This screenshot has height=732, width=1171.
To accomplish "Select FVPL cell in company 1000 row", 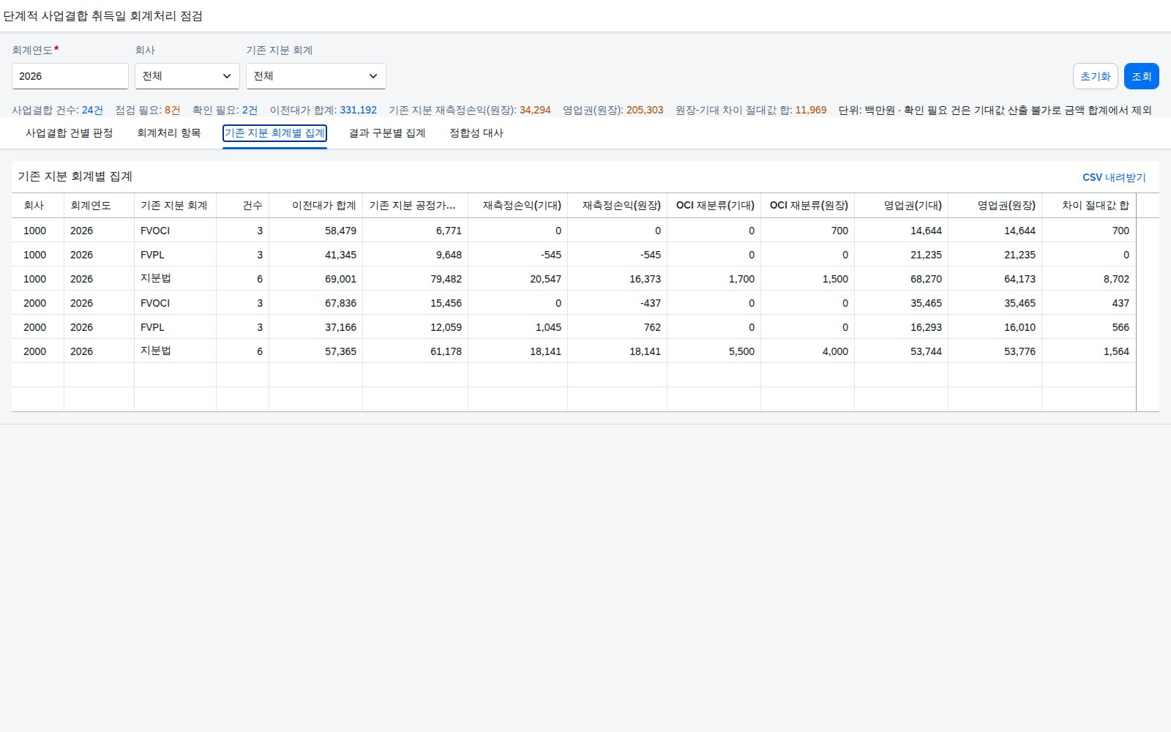I will (176, 255).
